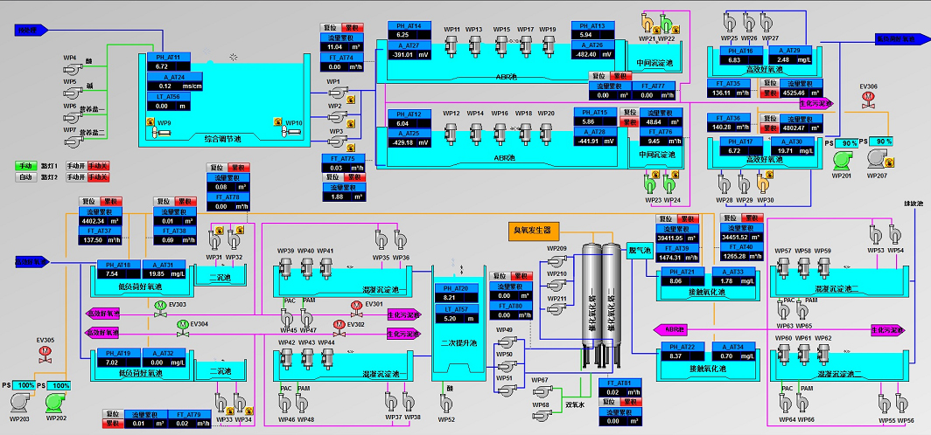Click coagulation mixer WP39

tap(286, 268)
